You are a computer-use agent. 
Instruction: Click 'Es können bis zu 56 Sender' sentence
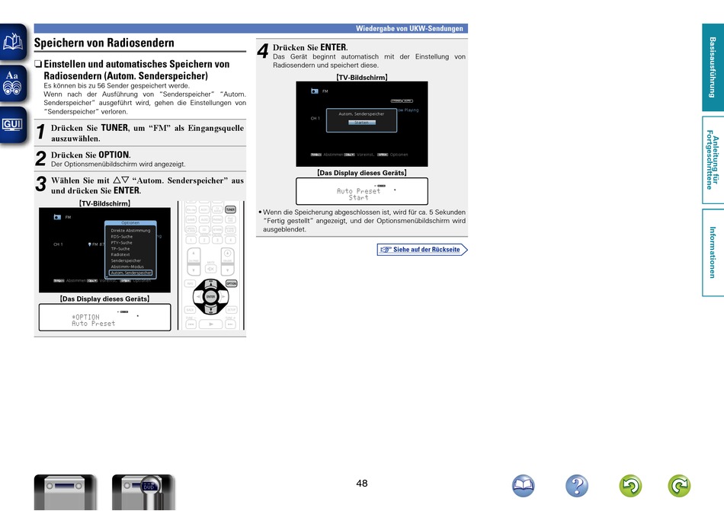click(x=117, y=86)
